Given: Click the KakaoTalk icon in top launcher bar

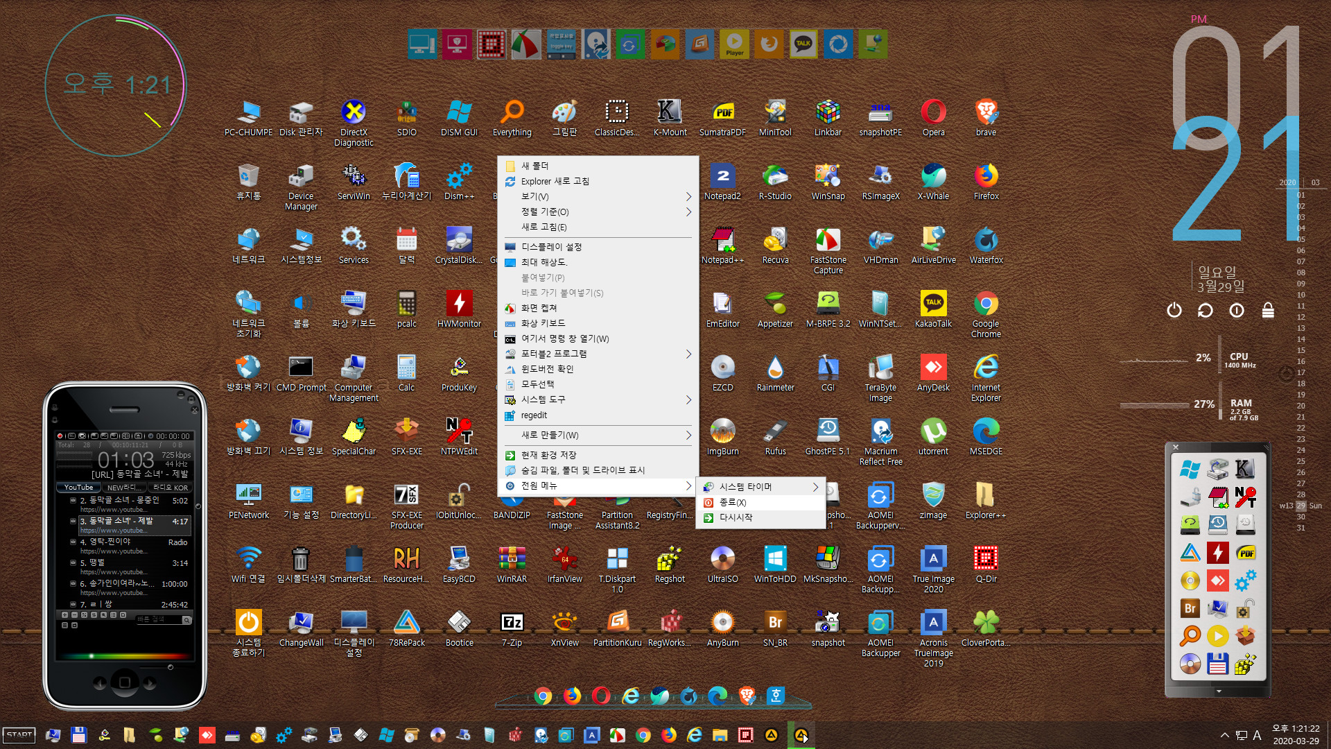Looking at the screenshot, I should (803, 44).
